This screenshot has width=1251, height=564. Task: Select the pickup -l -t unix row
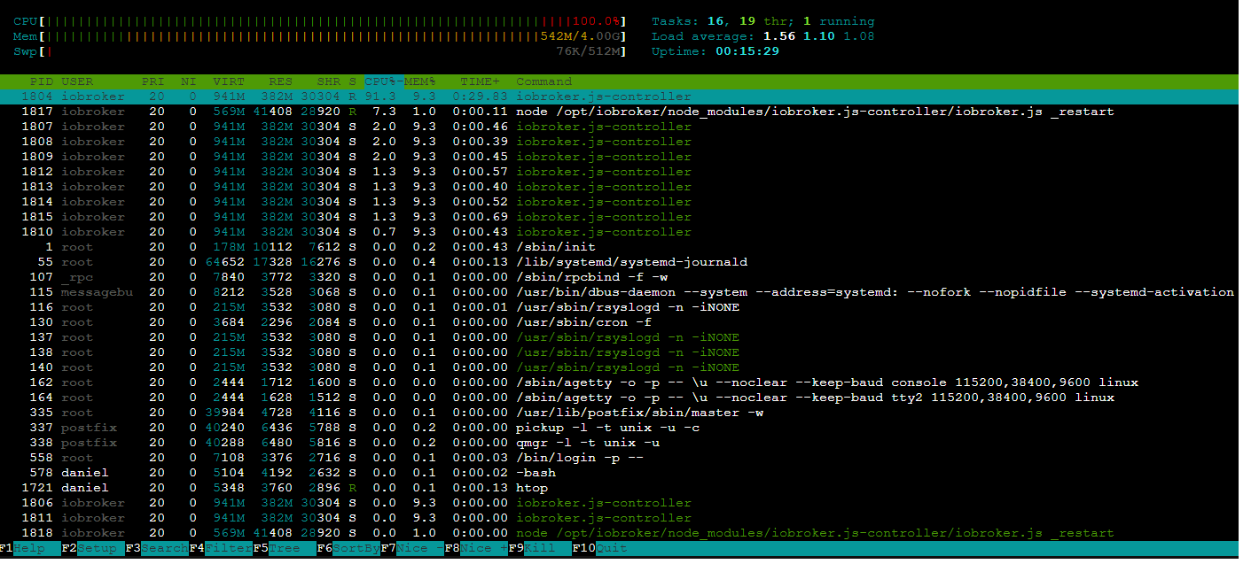point(619,428)
